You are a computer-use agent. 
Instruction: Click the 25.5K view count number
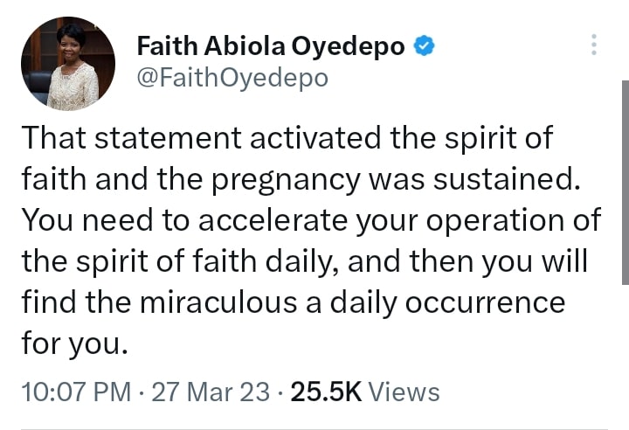point(326,391)
